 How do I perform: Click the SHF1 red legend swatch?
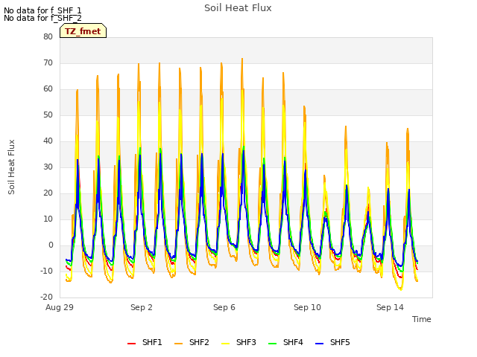131,344
